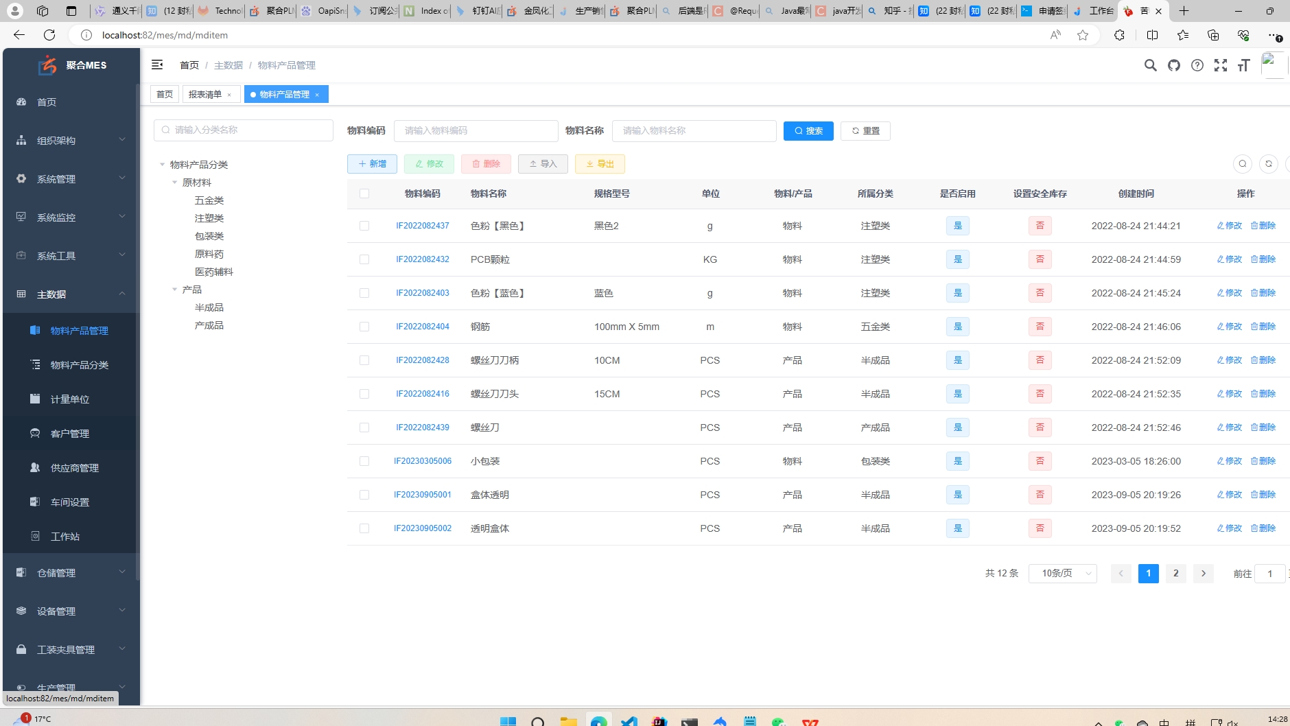Image resolution: width=1290 pixels, height=726 pixels.
Task: Go to page 2 in pagination
Action: pos(1176,574)
